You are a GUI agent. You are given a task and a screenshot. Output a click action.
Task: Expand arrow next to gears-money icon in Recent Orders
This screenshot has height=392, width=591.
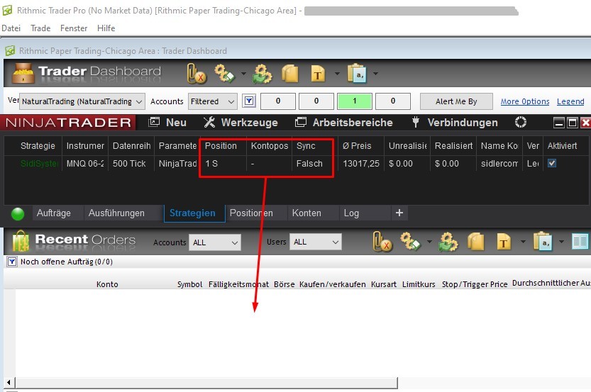point(429,242)
